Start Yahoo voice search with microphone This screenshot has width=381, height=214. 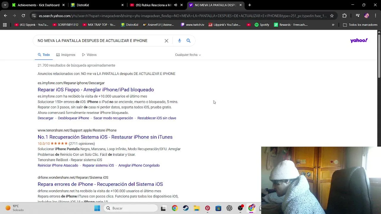point(179,41)
